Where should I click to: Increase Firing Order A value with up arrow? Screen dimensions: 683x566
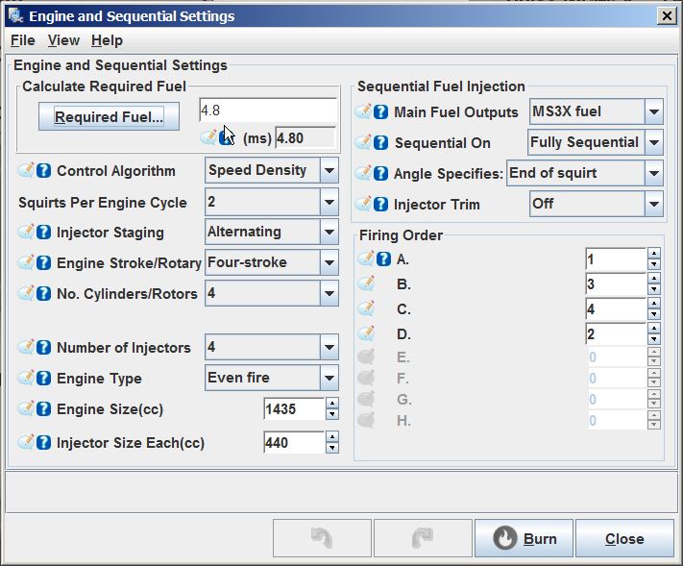point(654,254)
